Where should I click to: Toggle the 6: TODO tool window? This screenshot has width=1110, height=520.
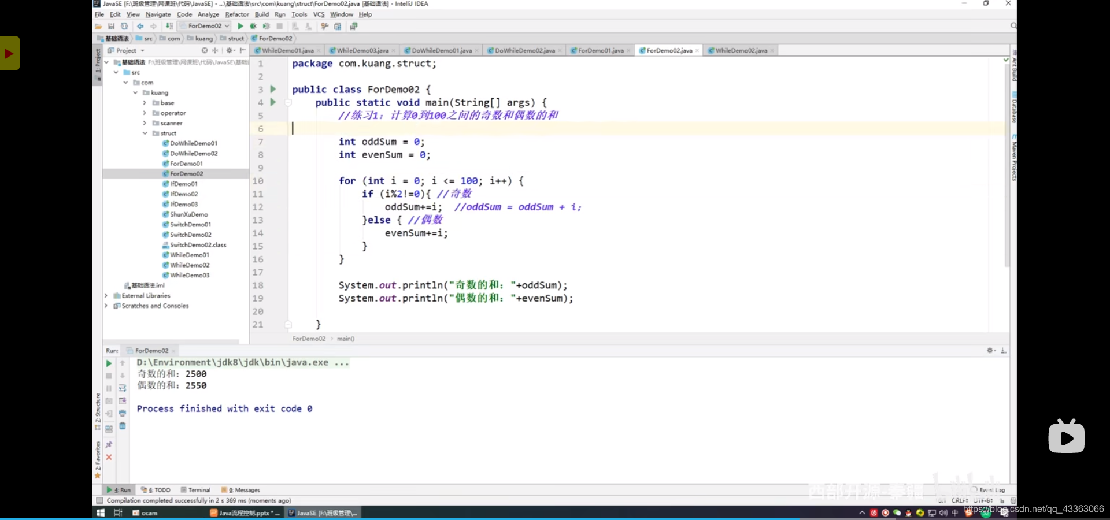point(156,490)
